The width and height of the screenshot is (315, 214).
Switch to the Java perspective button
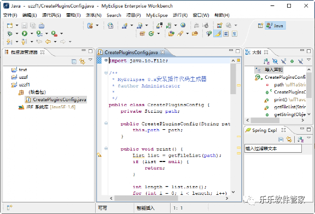pos(275,26)
